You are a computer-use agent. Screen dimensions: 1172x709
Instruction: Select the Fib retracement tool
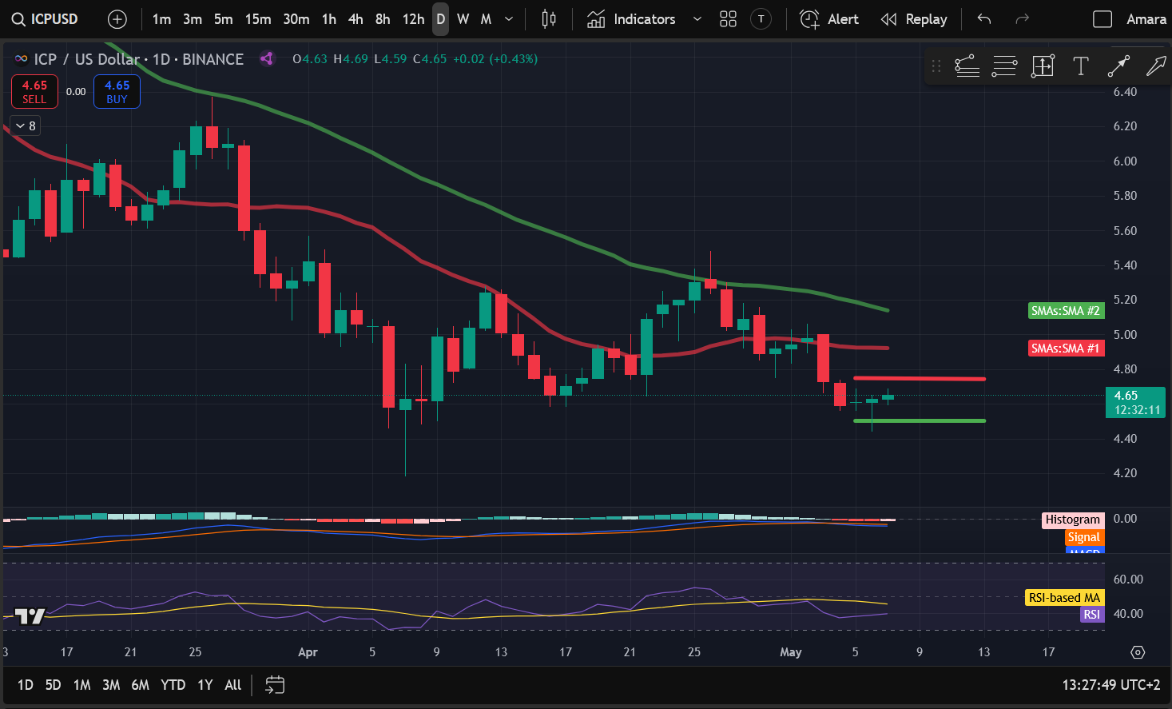coord(1004,66)
